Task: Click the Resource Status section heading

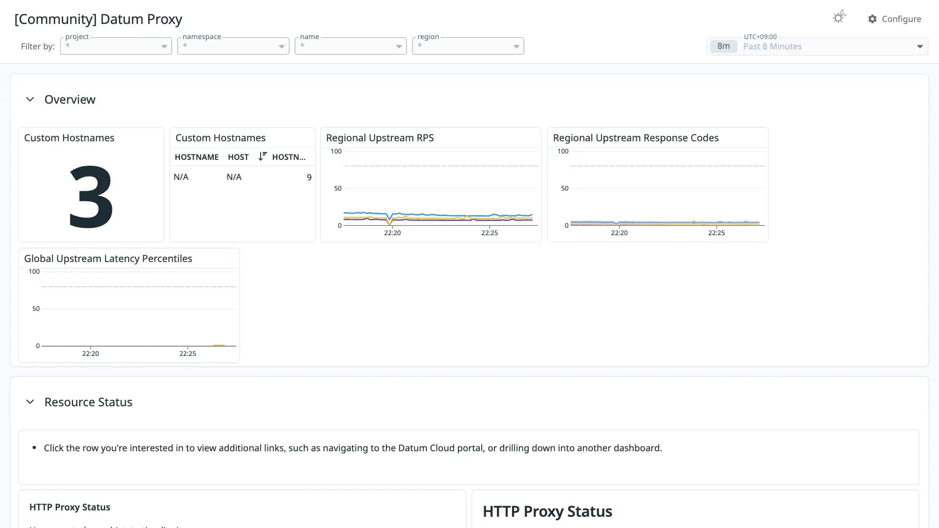Action: (89, 402)
